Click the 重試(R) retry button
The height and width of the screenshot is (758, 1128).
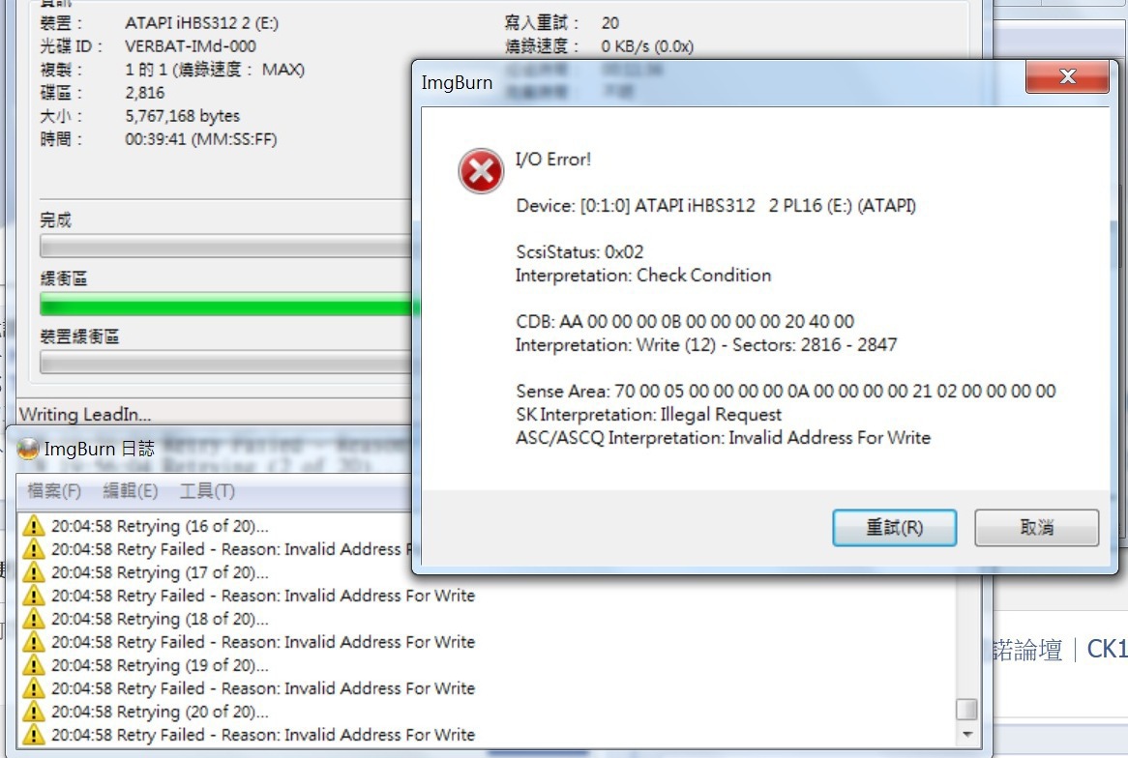click(894, 528)
